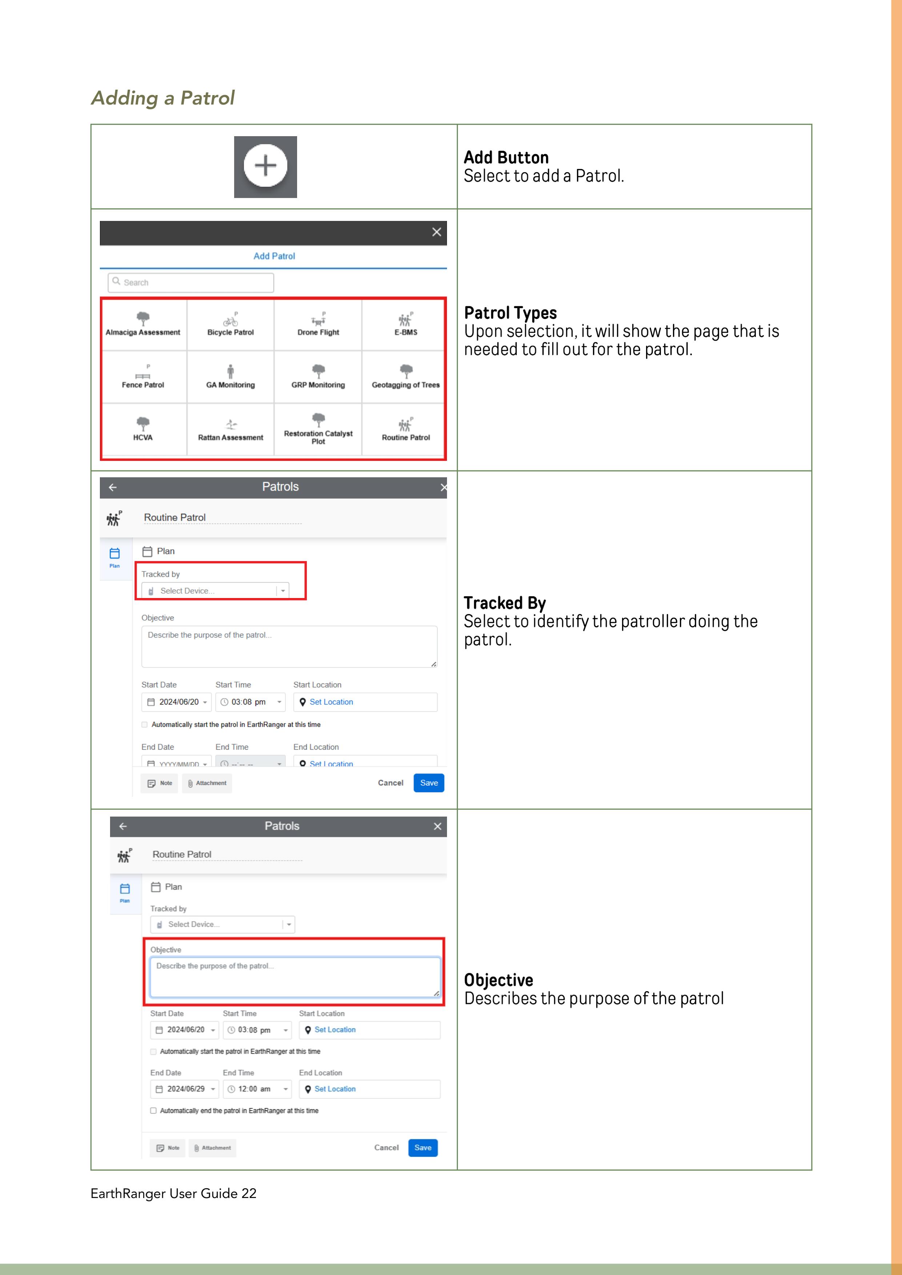
Task: Switch to the Add Patrol tab
Action: (x=274, y=256)
